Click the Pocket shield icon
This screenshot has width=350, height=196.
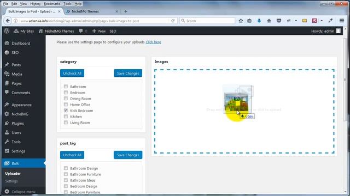tap(279, 21)
